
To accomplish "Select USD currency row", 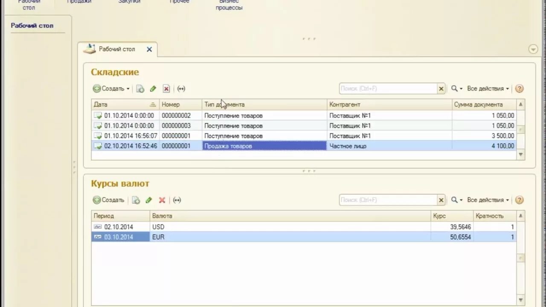I will coord(304,227).
